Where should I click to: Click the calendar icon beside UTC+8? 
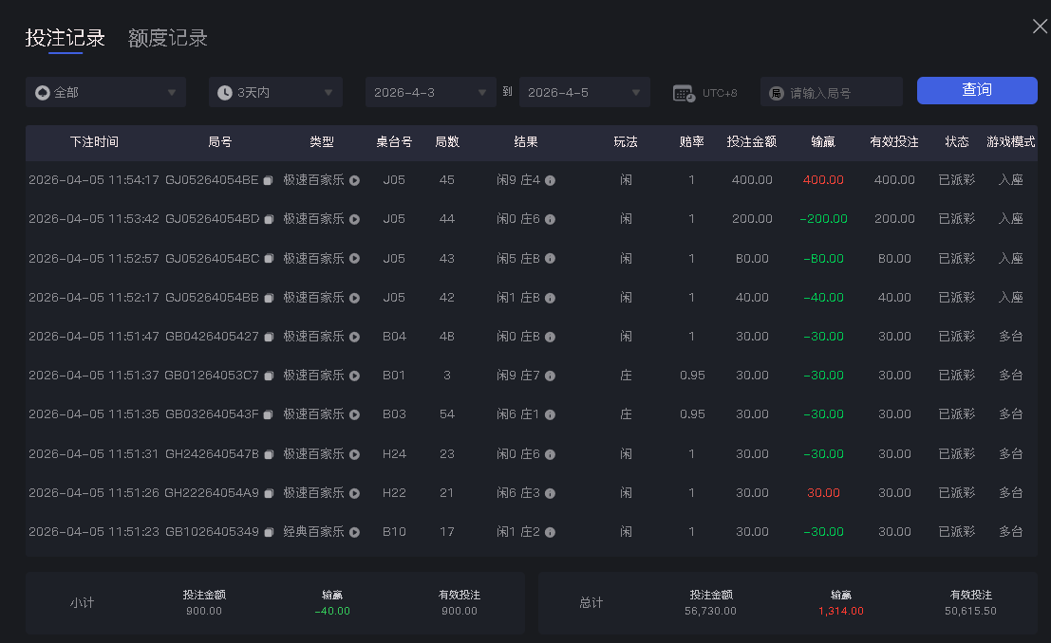coord(682,92)
